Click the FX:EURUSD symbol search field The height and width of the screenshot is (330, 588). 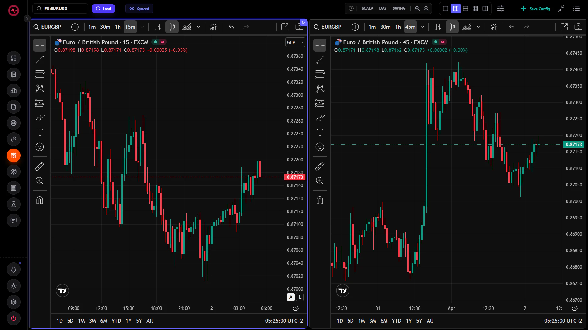tap(60, 9)
